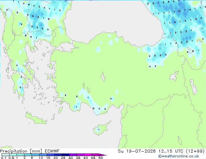Pick the 20–25 mm legend swatch

coord(58,155)
